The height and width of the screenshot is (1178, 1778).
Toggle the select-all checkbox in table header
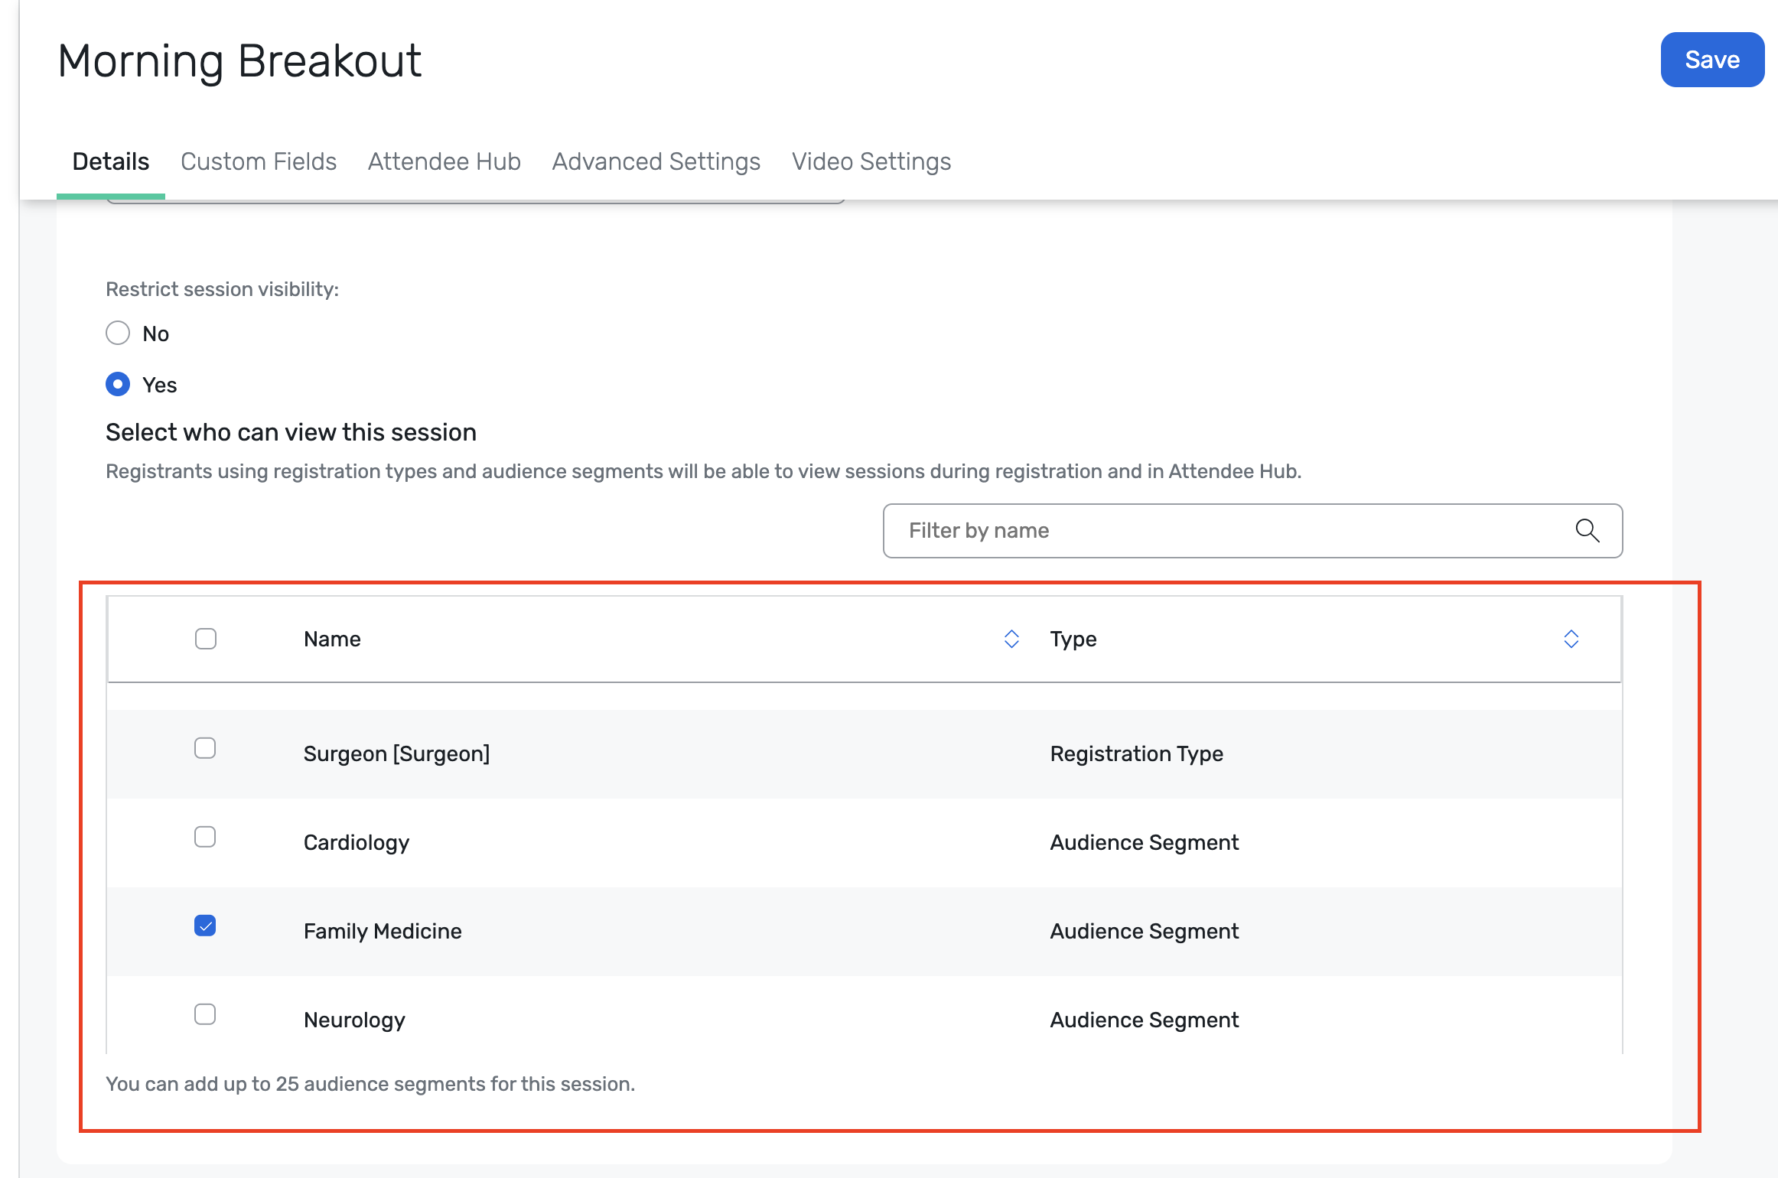[206, 639]
